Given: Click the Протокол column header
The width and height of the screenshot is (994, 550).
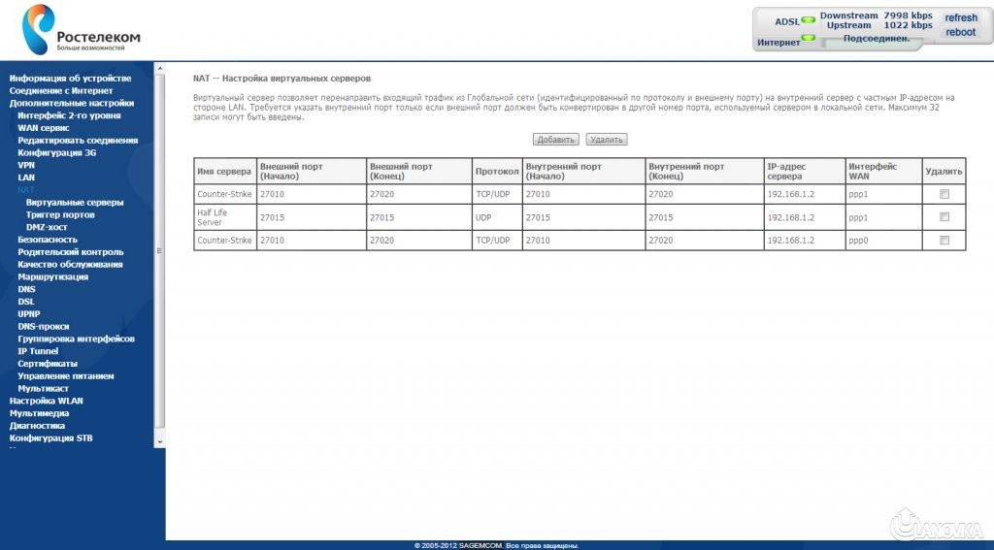Looking at the screenshot, I should (497, 171).
